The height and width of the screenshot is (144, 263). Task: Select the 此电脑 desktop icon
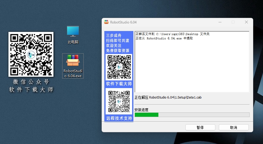[73, 35]
